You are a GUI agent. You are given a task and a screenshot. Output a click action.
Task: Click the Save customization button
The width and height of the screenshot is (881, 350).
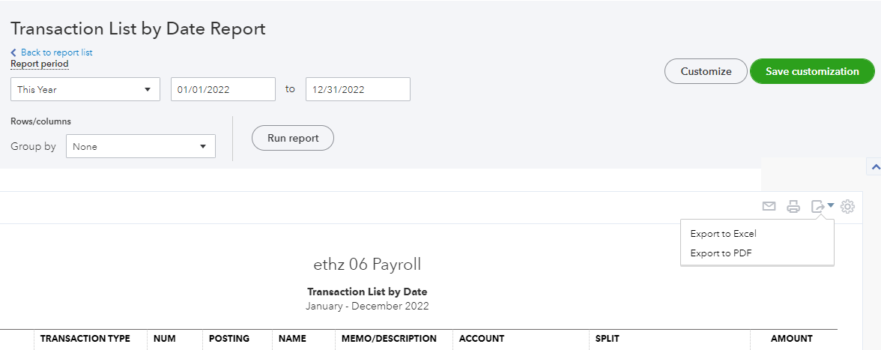812,71
